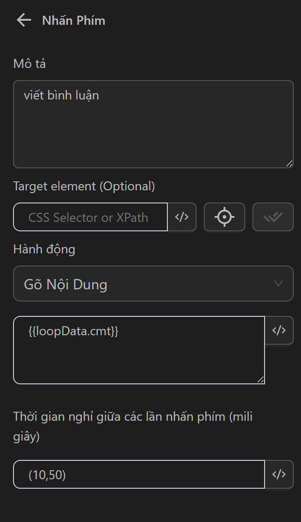Click the double-checkmark verify selector button
This screenshot has width=301, height=522.
tap(273, 217)
